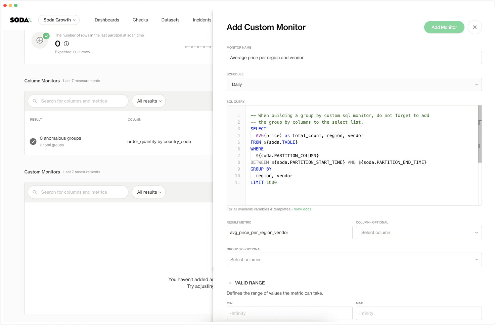This screenshot has width=495, height=325.
Task: Click the Max Infinity input
Action: [419, 313]
